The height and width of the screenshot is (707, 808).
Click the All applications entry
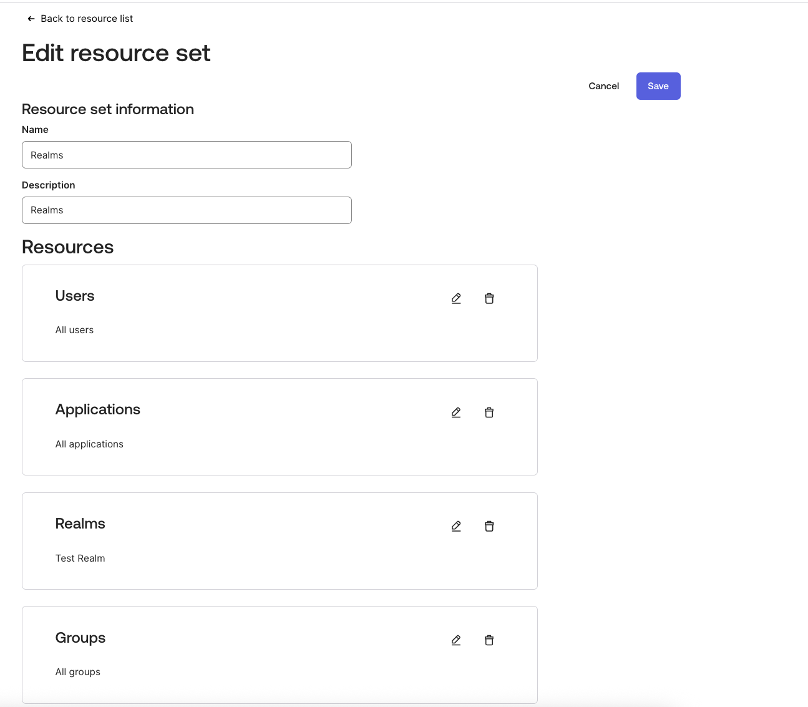89,444
